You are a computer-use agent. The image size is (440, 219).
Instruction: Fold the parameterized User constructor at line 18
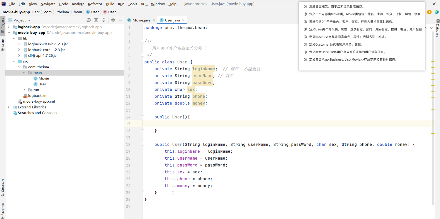coord(143,144)
